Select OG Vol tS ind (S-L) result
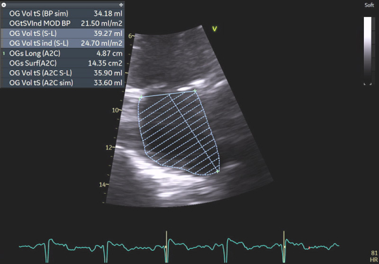The height and width of the screenshot is (264, 379). click(63, 43)
